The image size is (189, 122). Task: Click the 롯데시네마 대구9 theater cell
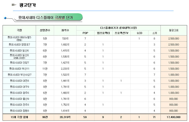click(19, 87)
